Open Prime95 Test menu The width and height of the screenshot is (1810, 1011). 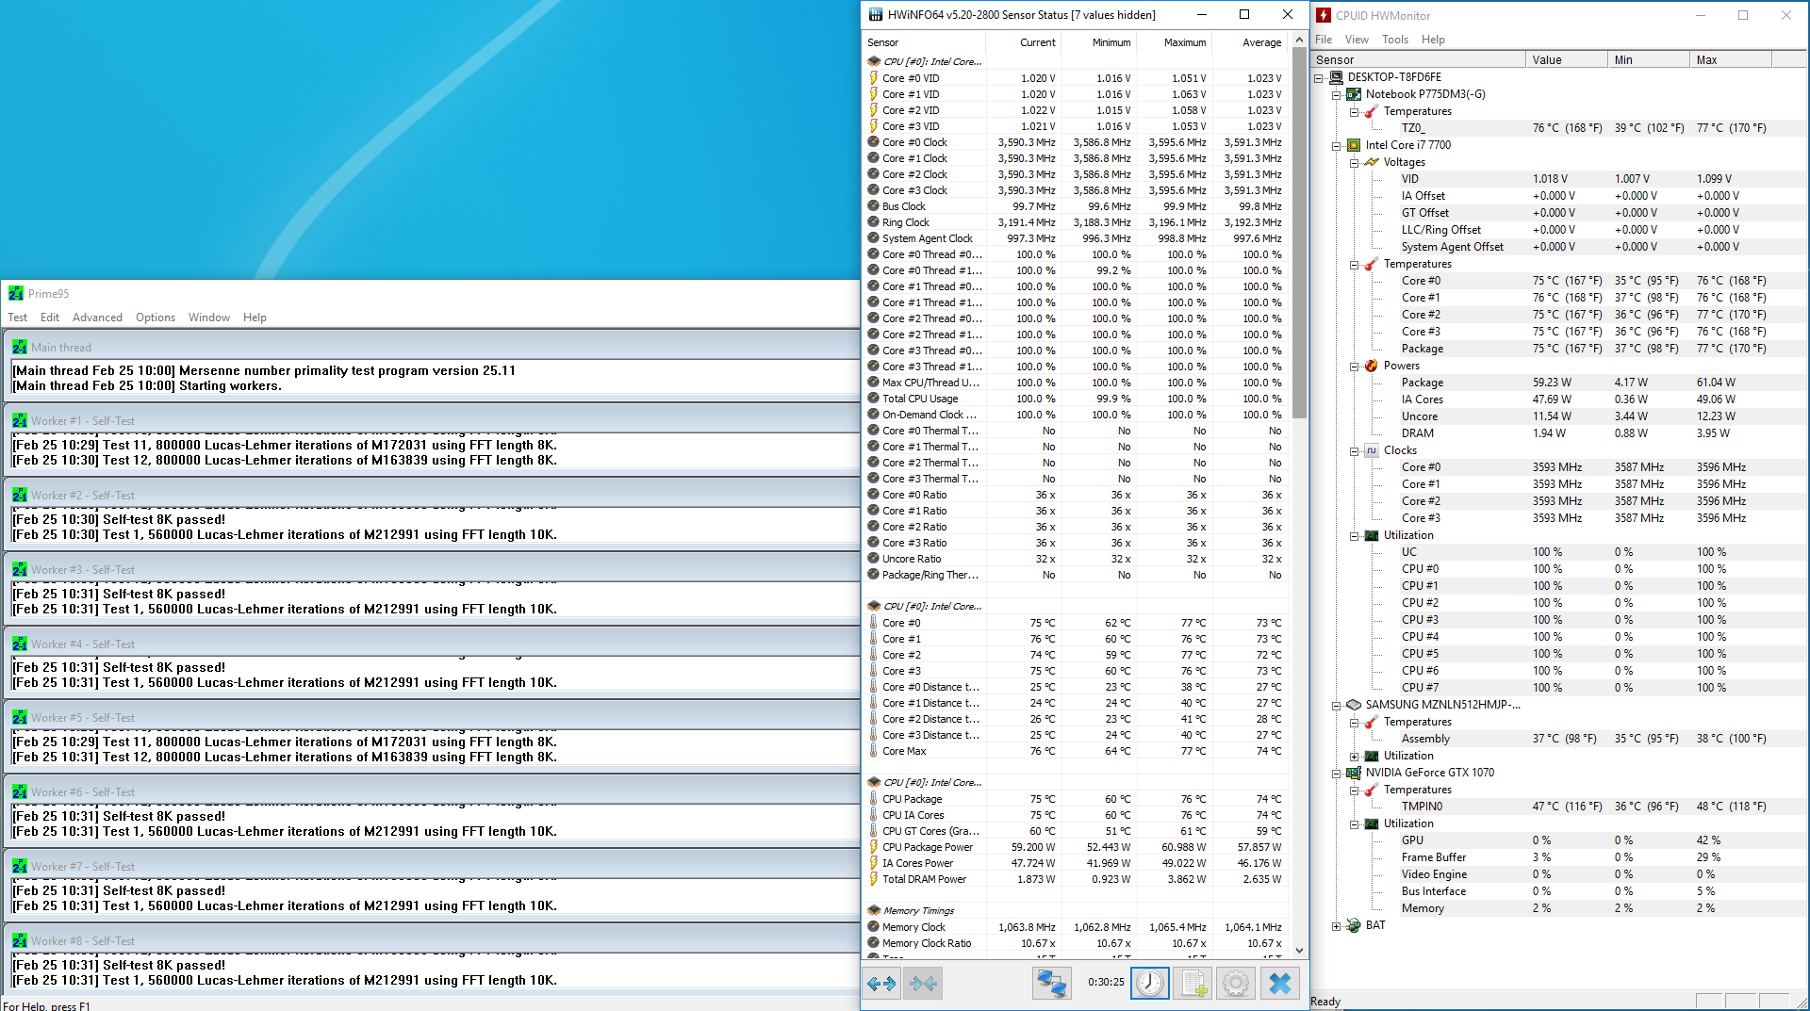click(18, 318)
